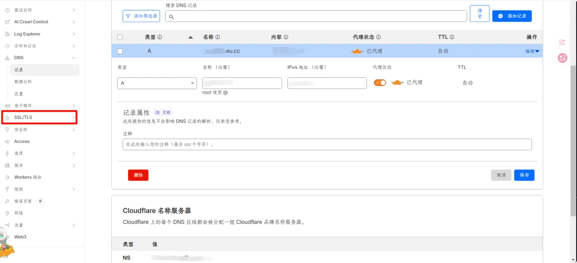Viewport: 577px width, 263px height.
Task: Click the 缓存 sidebar icon
Action: (7, 165)
